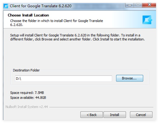
Task: Open the Browse... folder picker
Action: coord(130,78)
